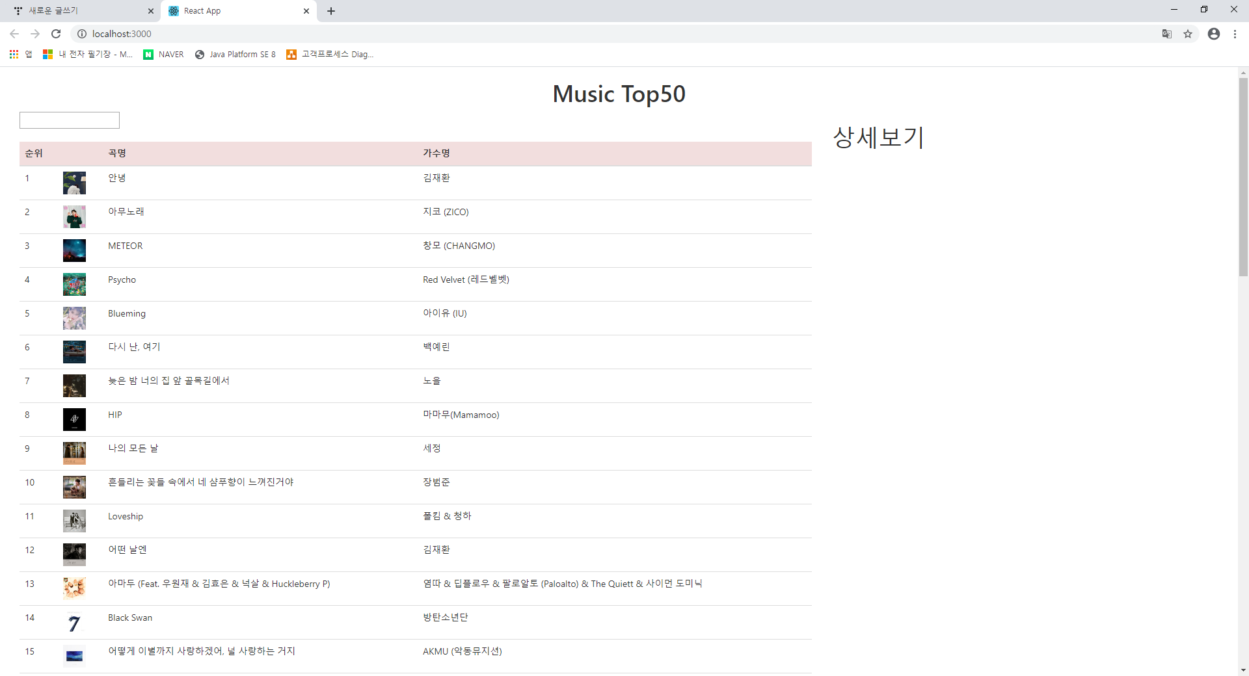Click the search input above the table

(x=70, y=120)
